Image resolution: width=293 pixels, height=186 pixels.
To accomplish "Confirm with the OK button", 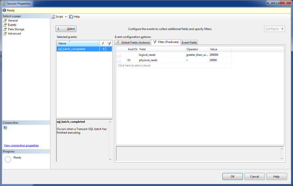I will (232, 176).
